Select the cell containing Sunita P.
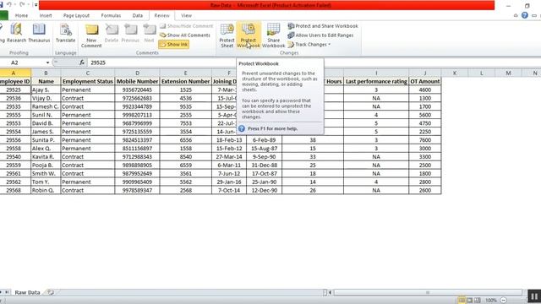This screenshot has height=304, width=541. 46,140
